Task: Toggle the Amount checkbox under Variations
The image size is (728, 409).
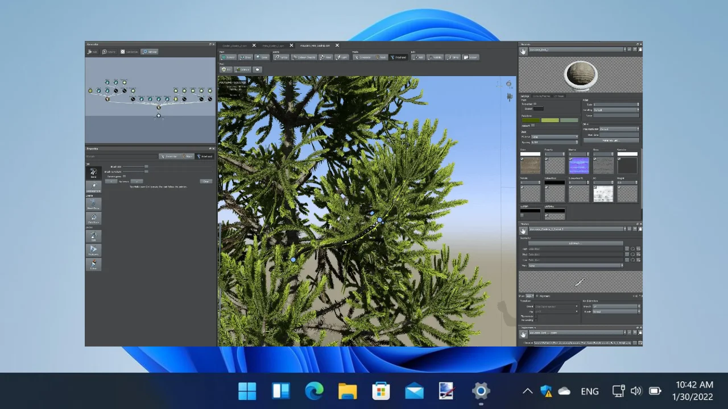Action: click(533, 125)
